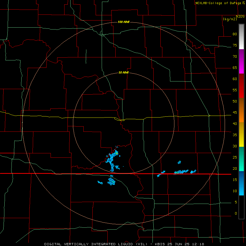Click the 35 scale value
The height and width of the screenshot is (246, 246).
(x=235, y=135)
